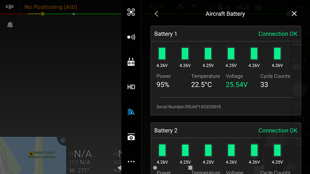Click the H marker on battery timeline

[x=43, y=14]
